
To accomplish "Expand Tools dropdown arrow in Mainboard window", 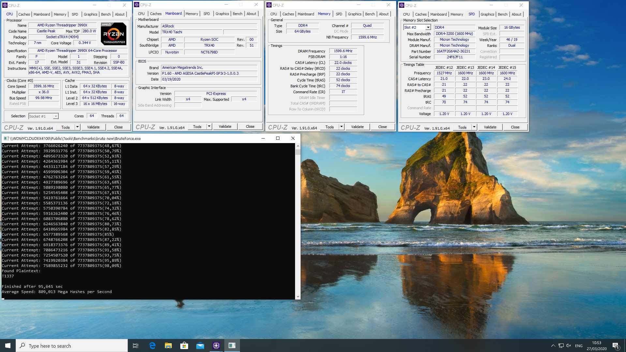I will click(x=209, y=126).
